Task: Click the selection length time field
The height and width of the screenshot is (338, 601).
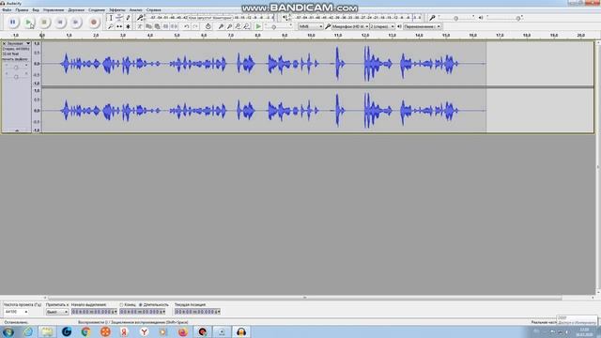Action: 142,312
